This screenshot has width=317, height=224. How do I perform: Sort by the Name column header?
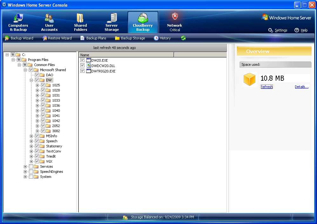126,55
